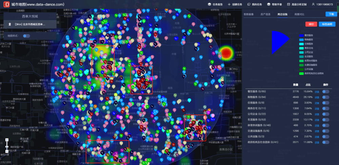Click 政府机构及社会团体 legend color swatch
The height and width of the screenshot is (165, 339).
point(301,73)
